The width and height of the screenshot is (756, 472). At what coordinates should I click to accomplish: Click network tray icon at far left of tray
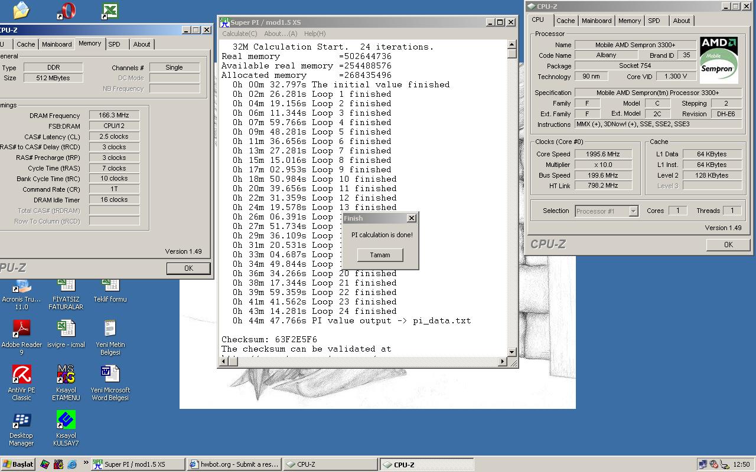703,464
